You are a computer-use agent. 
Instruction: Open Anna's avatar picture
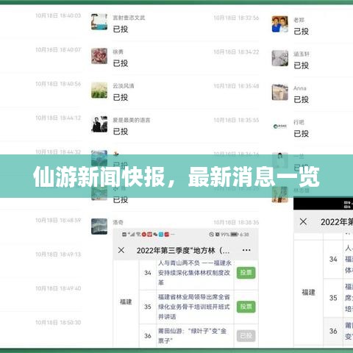(x=280, y=92)
